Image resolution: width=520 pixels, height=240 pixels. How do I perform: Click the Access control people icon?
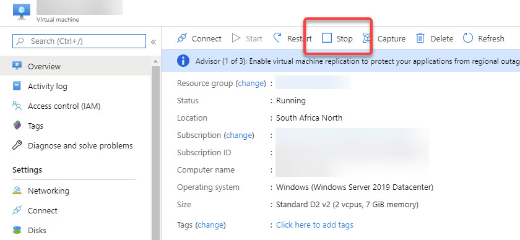(x=17, y=106)
